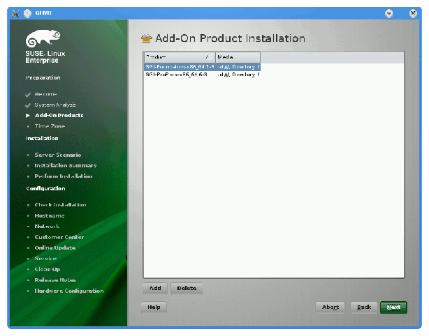
Task: Go Back to the previous step
Action: 364,307
